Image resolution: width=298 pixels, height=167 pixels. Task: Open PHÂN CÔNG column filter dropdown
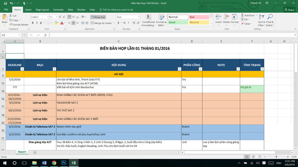(200, 69)
